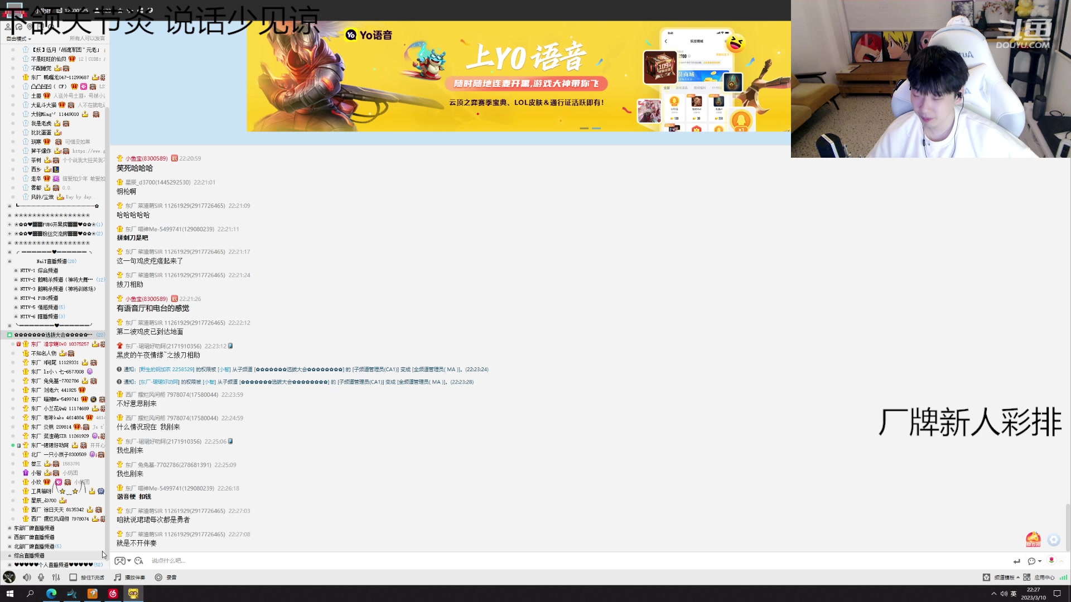Viewport: 1071px width, 602px height.
Task: Open the 频道模板 channel template menu
Action: [1003, 577]
